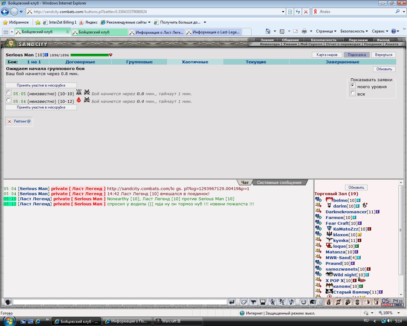This screenshot has width=407, height=326.
Task: Switch to the Договорные battles tab
Action: 80,62
